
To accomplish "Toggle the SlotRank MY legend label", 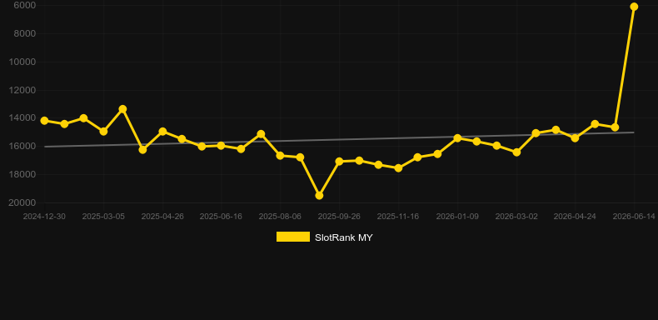I will tap(344, 237).
